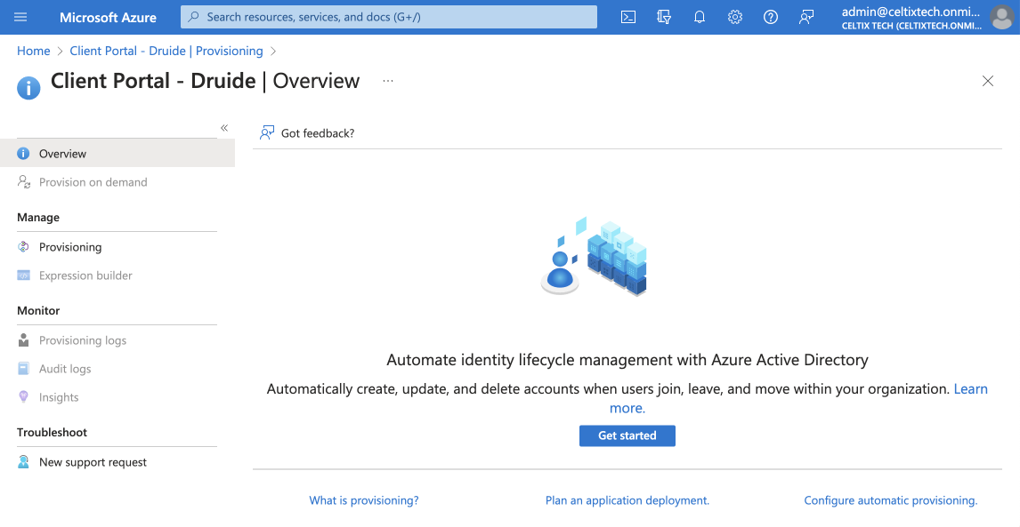Click the Manage section heading
Image resolution: width=1020 pixels, height=527 pixels.
click(37, 217)
